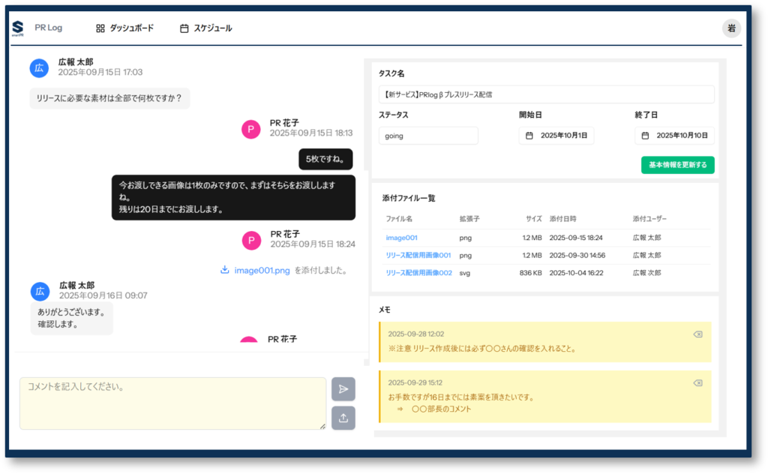Click calendar icon in 開始日 field
The width and height of the screenshot is (768, 474).
(529, 136)
